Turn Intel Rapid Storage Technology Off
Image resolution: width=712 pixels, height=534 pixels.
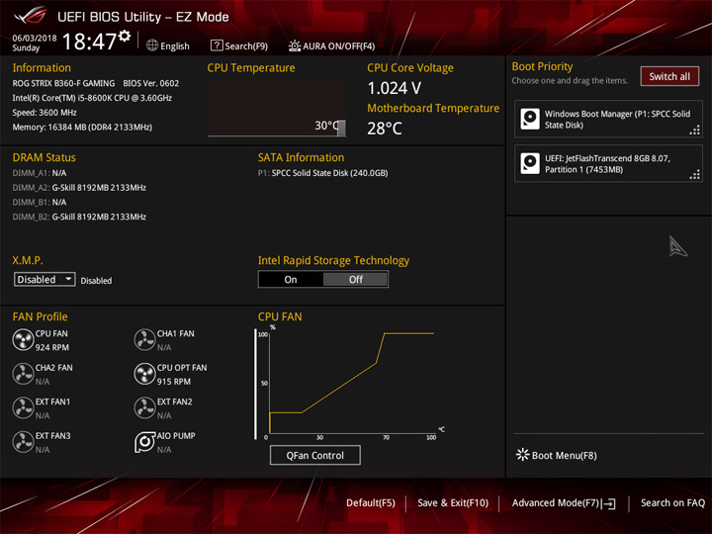(x=356, y=280)
